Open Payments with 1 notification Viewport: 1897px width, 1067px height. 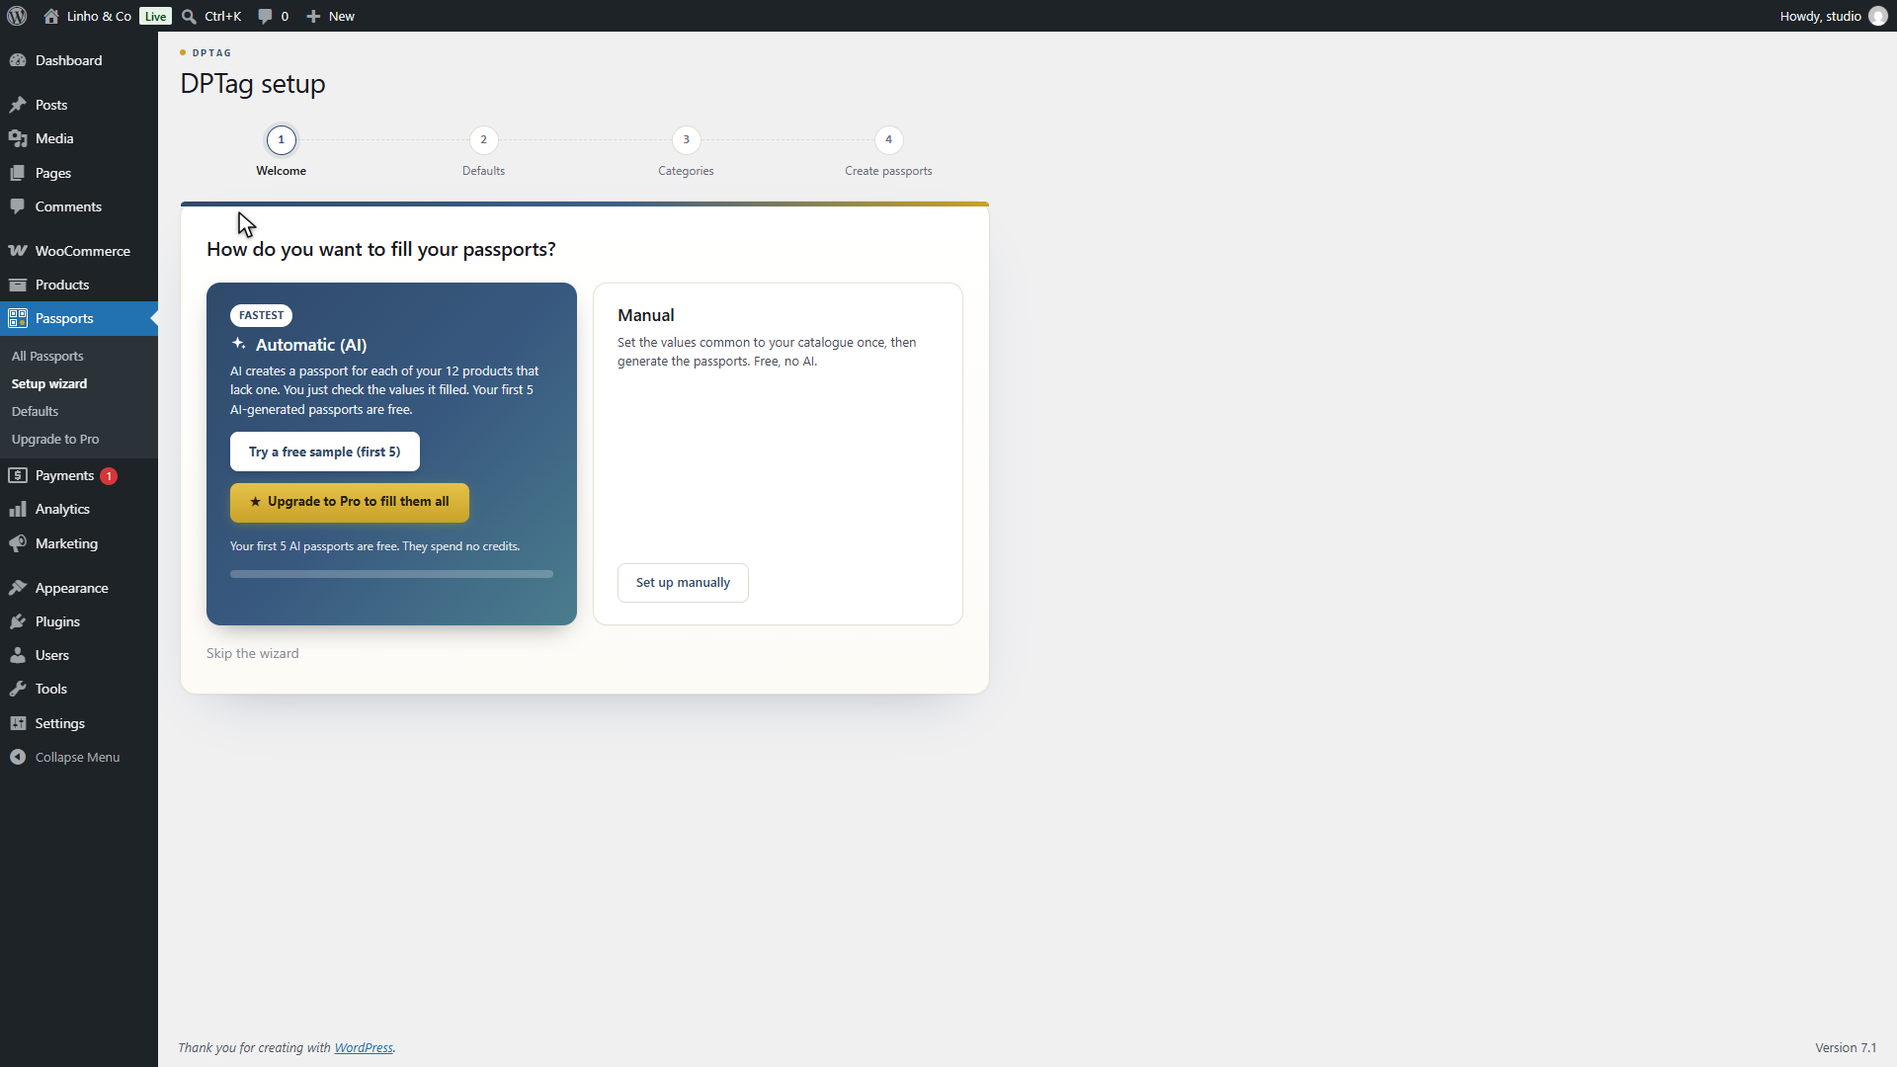tap(79, 475)
